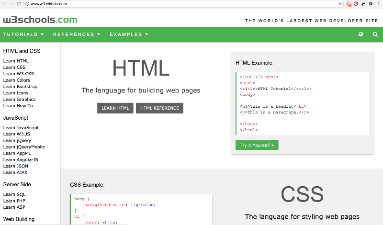Open the Learn Icons sidebar link
The height and width of the screenshot is (225, 383).
point(16,93)
